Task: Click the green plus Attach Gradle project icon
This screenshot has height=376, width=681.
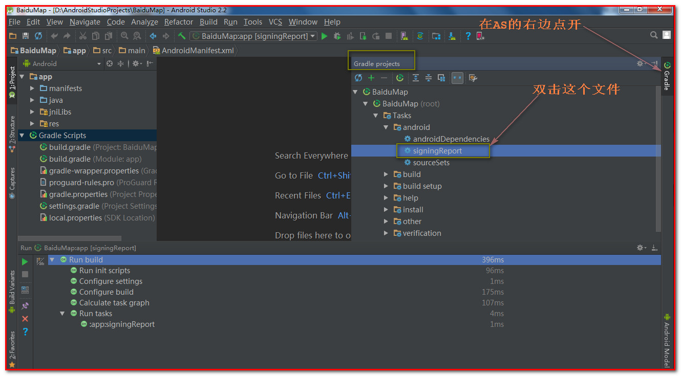Action: pos(371,78)
